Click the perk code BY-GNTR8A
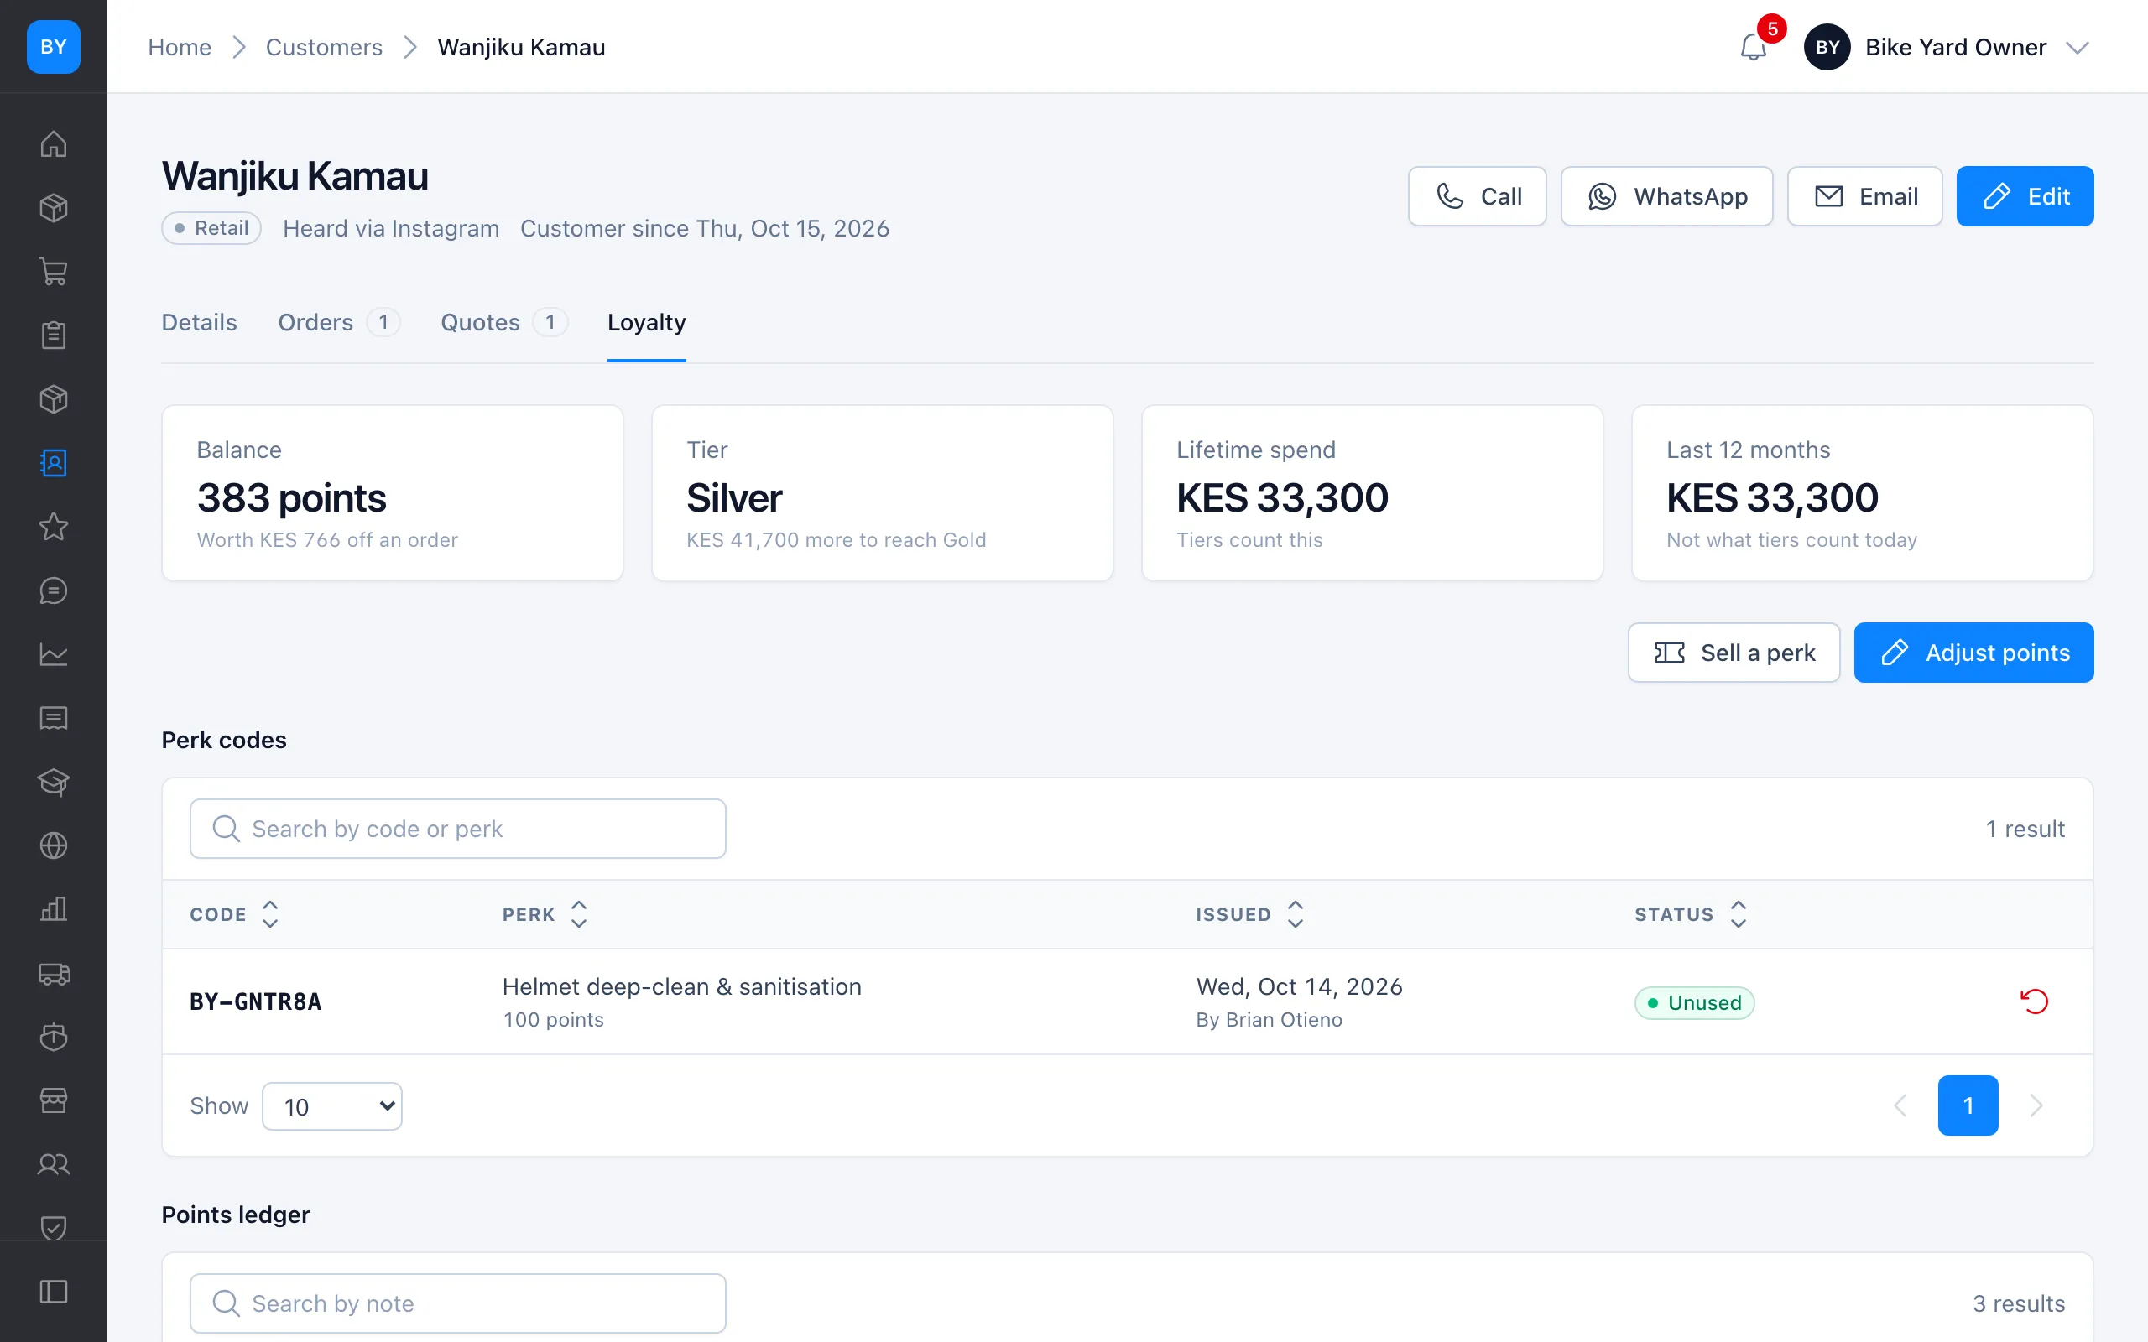The height and width of the screenshot is (1342, 2148). tap(256, 1001)
